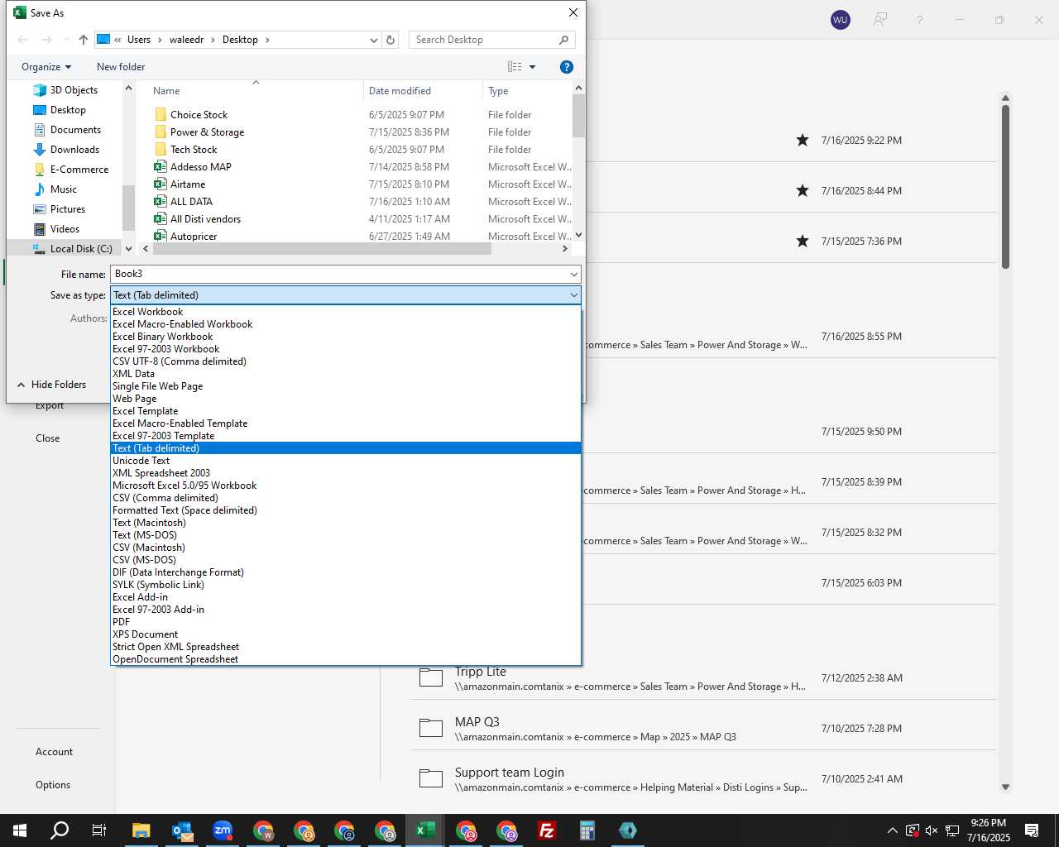Open Outlook from the taskbar
Screen dimensions: 1059x847
click(182, 830)
